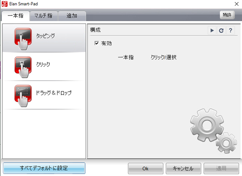The image size is (242, 176).
Task: Open the マルチ指 tab
Action: click(43, 16)
